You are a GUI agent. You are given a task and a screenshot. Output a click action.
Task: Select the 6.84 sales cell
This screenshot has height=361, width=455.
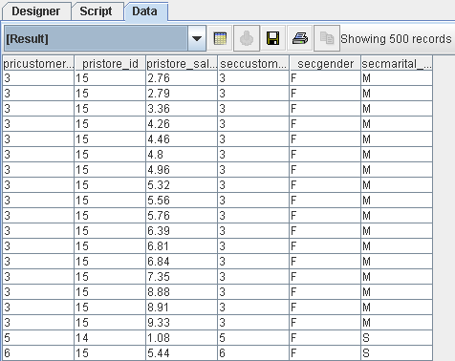click(x=182, y=262)
